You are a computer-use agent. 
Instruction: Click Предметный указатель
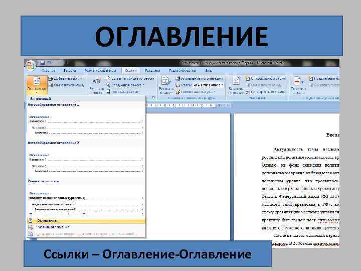click(324, 79)
